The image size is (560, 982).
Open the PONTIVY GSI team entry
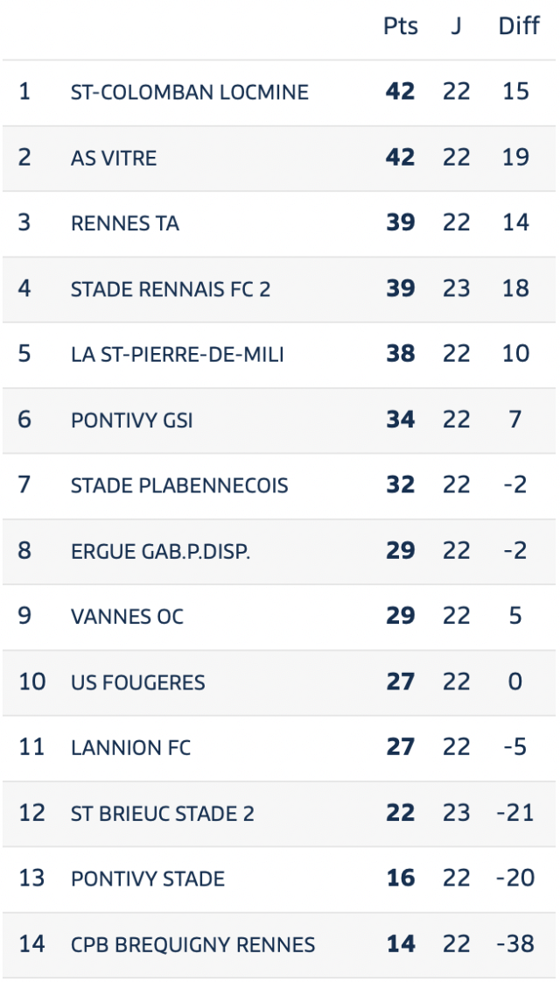[x=132, y=420]
